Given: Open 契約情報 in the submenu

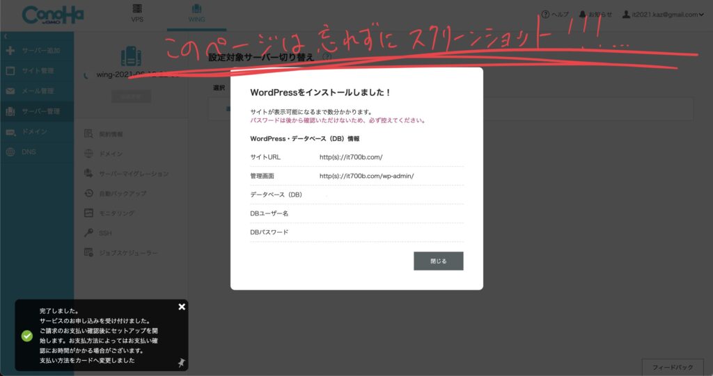Looking at the screenshot, I should 111,134.
